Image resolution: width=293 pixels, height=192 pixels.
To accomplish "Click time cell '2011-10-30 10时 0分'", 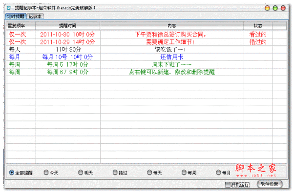I will click(x=68, y=35).
